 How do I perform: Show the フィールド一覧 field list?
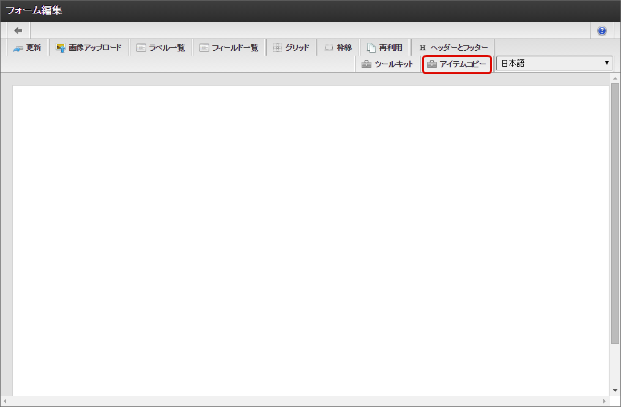point(229,48)
